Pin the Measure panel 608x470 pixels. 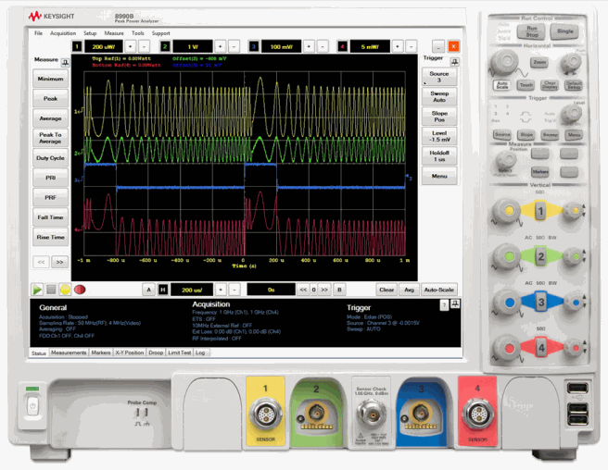tap(66, 62)
